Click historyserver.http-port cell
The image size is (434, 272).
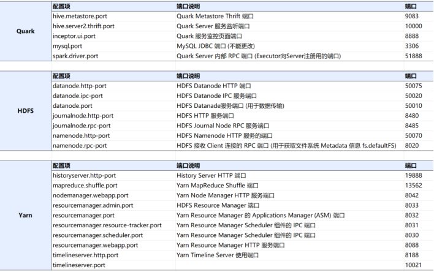click(113, 176)
